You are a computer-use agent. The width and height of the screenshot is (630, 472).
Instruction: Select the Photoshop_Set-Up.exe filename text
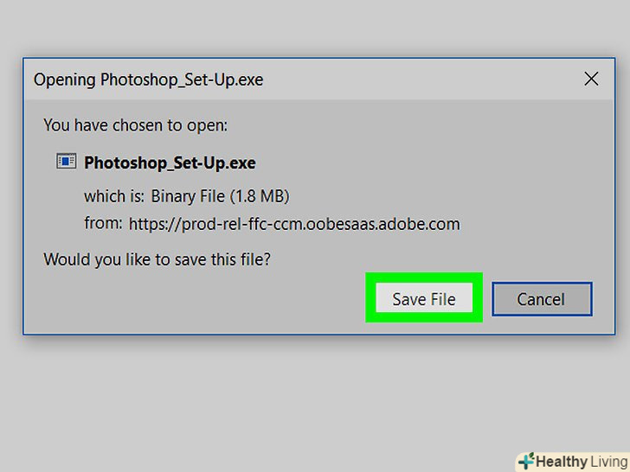coord(170,163)
